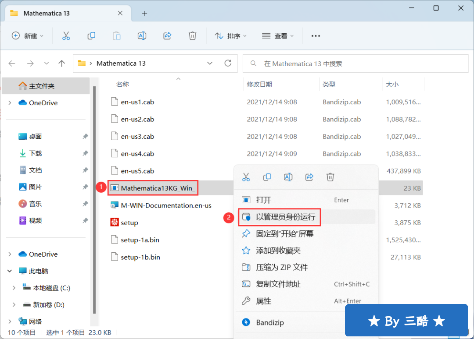Open Properties (属性) from the context menu
Screen dimensions: 474x339
pos(306,301)
